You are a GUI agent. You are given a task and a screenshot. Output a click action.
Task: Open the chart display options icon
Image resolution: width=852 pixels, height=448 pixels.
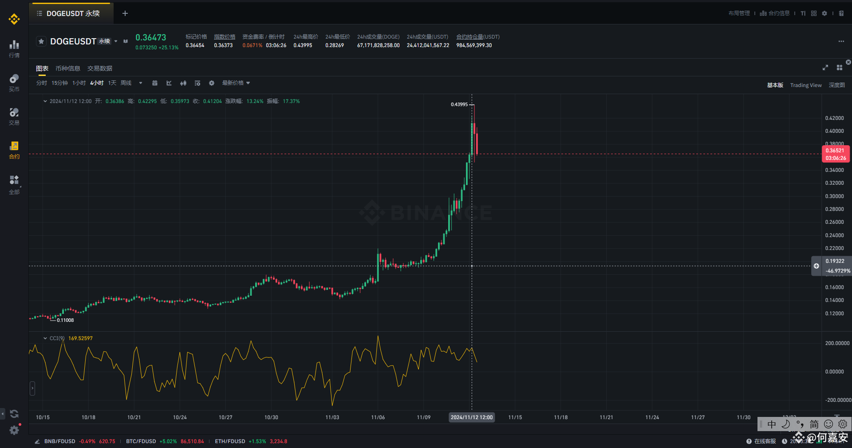[x=197, y=83]
